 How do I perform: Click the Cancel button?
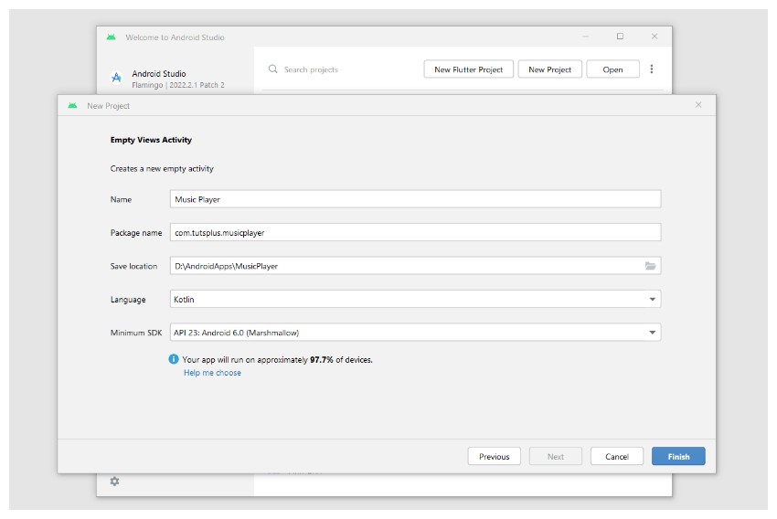click(x=617, y=457)
